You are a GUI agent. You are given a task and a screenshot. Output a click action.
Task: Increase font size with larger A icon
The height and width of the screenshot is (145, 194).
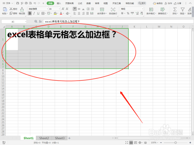63,9
